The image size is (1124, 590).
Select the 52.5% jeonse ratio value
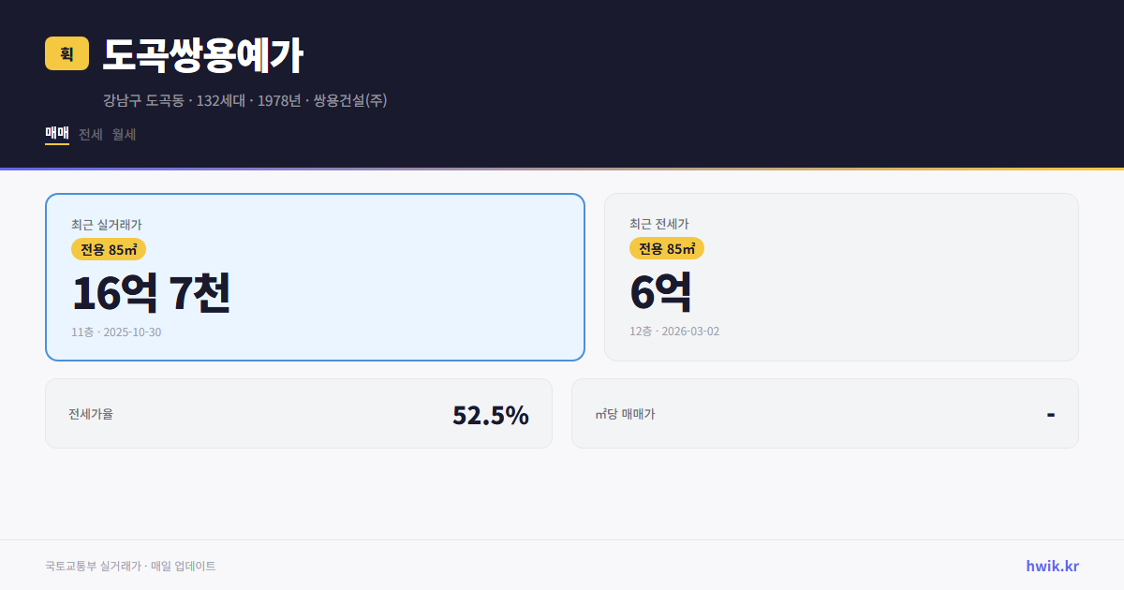(490, 413)
